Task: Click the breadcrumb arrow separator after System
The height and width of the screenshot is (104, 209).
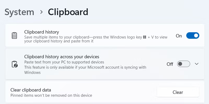Action: click(41, 12)
